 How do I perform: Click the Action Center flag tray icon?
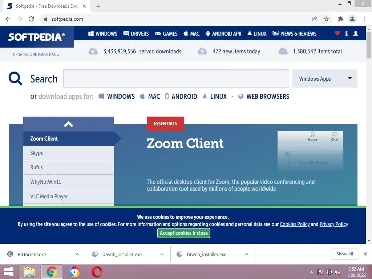tap(320, 272)
